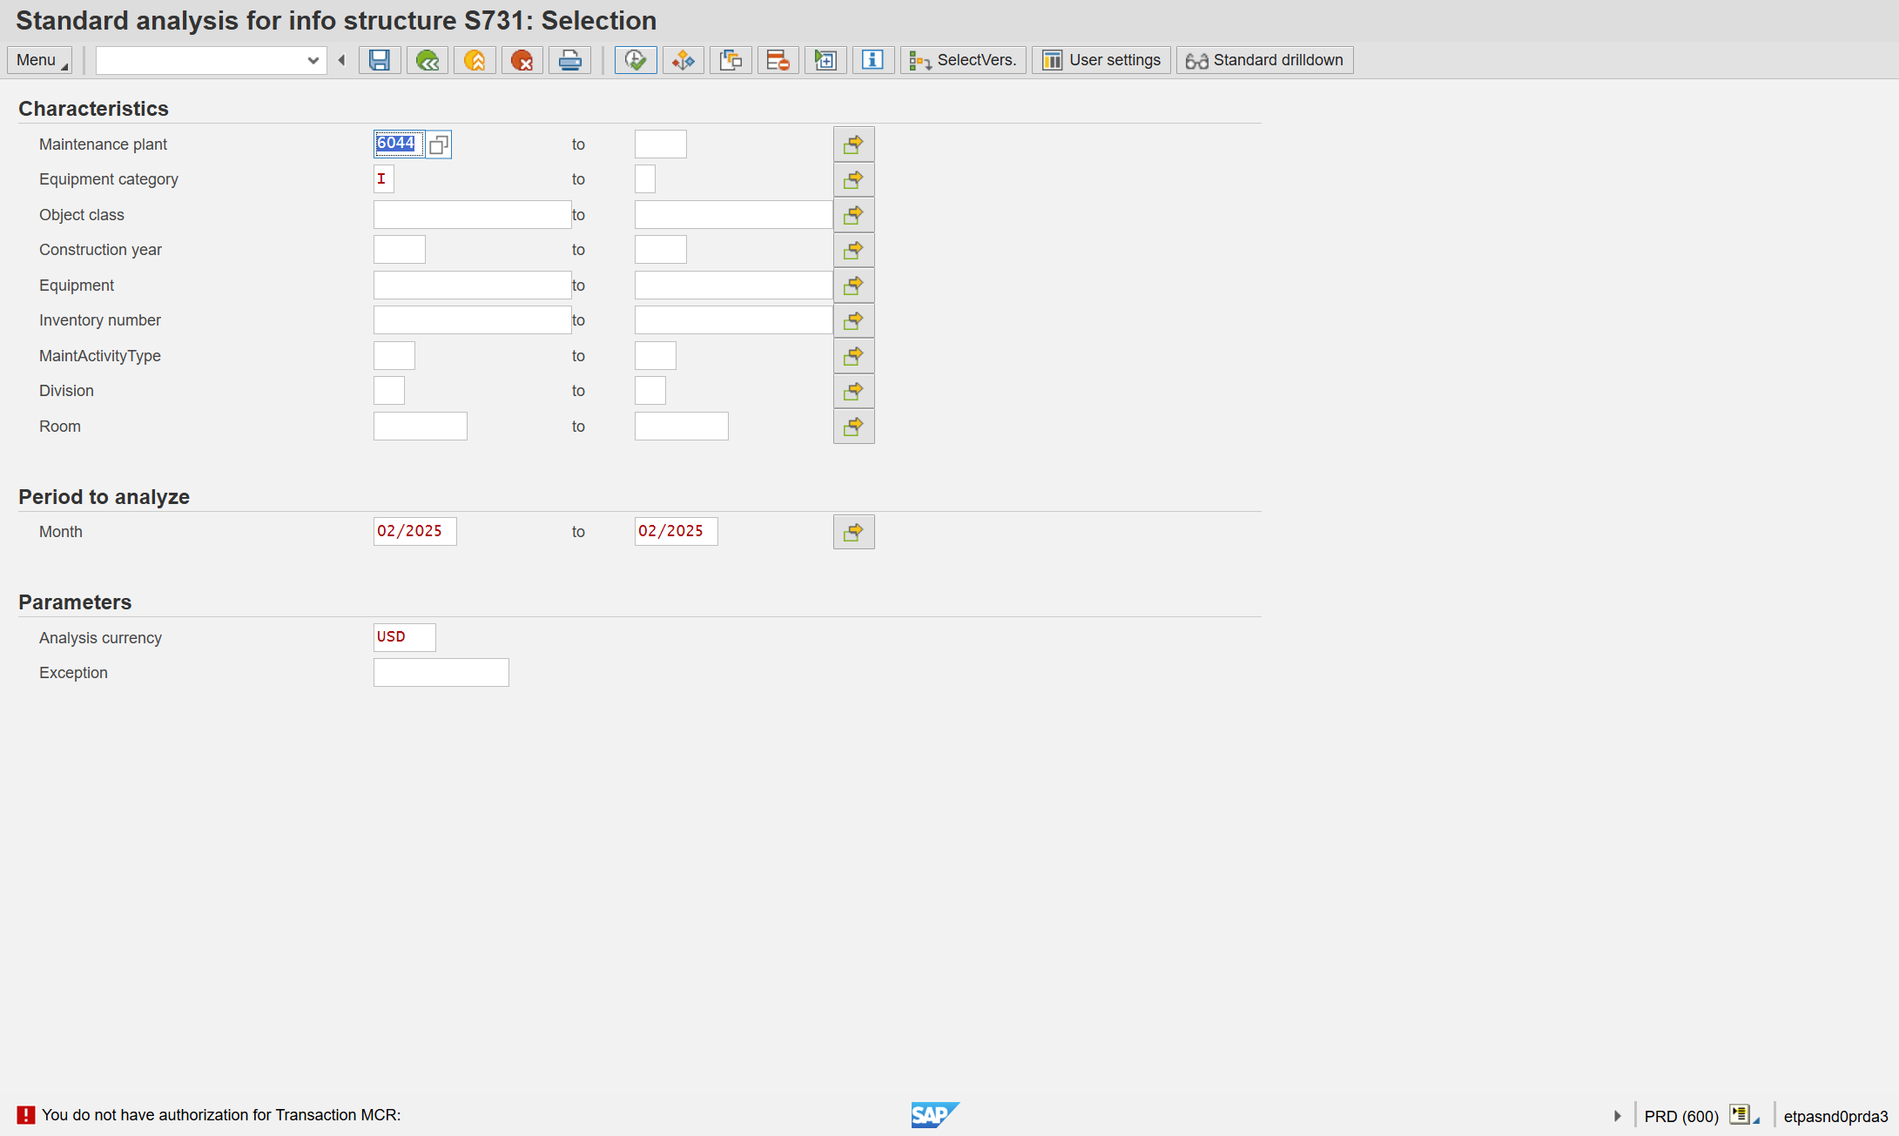Click the Month to field 02/2025
The width and height of the screenshot is (1899, 1136).
677,532
